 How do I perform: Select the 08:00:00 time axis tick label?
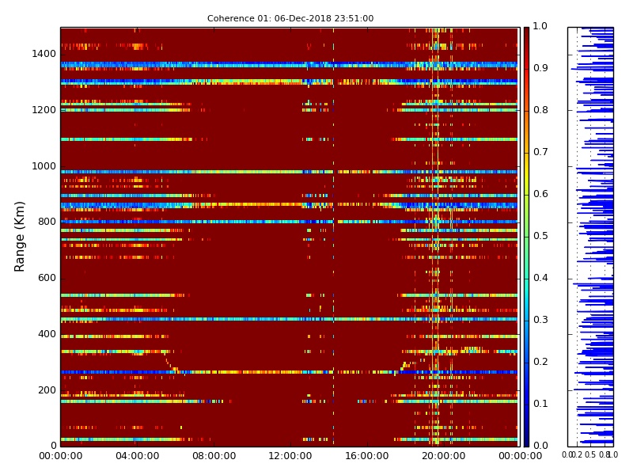214,456
